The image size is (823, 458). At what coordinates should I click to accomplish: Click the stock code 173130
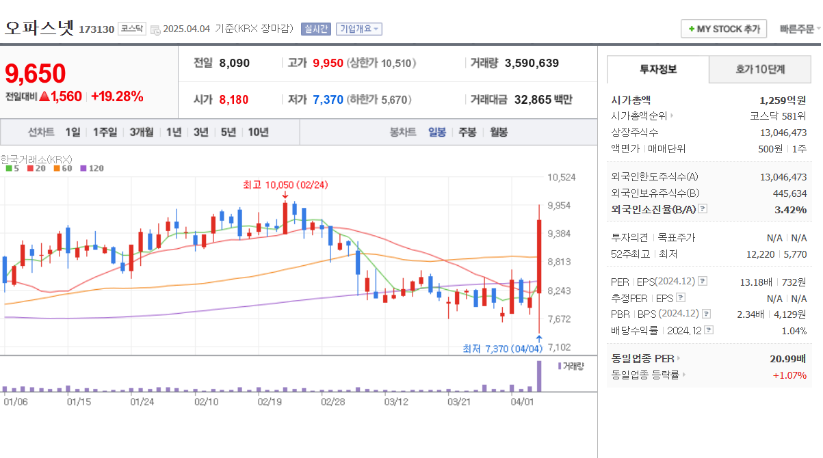(96, 29)
